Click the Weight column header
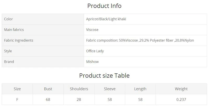The image size is (209, 109). click(181, 89)
